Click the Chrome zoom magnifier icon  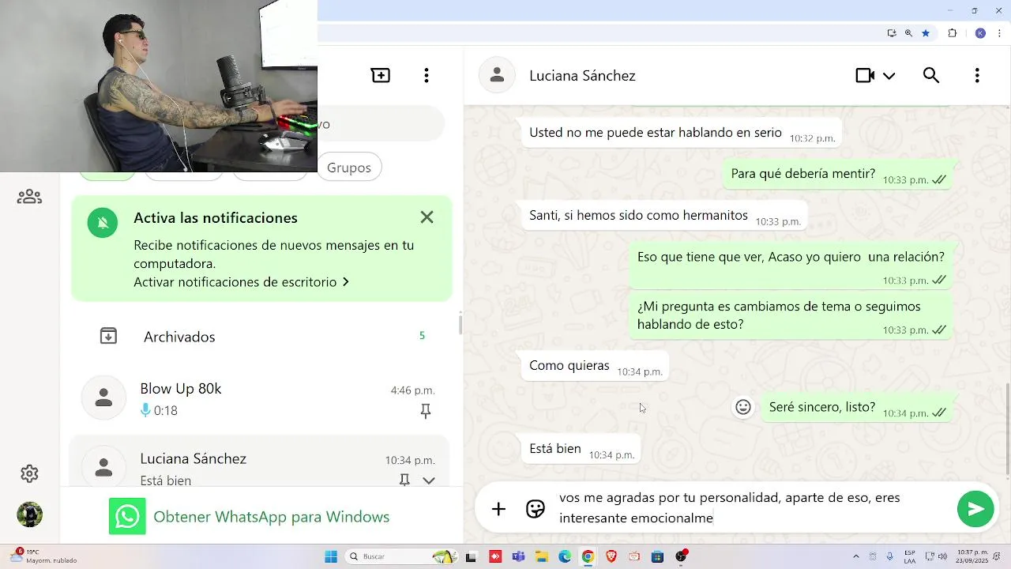tap(908, 33)
